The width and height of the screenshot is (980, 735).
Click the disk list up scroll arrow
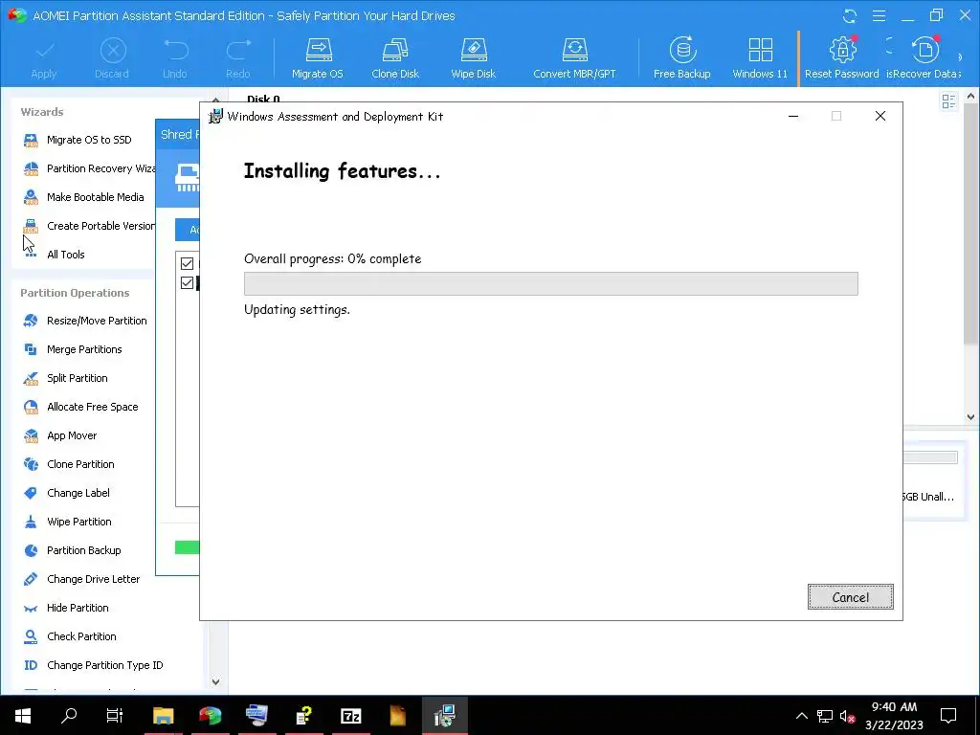point(970,97)
